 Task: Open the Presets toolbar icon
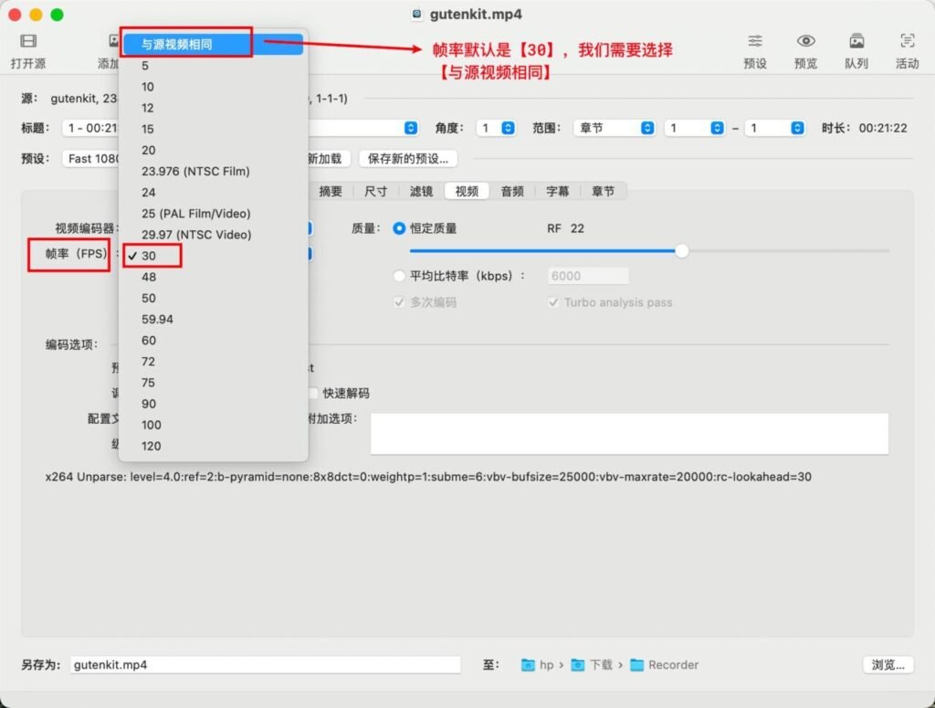point(755,41)
